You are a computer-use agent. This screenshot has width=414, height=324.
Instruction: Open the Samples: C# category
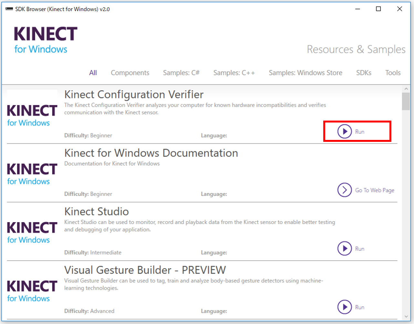click(181, 73)
